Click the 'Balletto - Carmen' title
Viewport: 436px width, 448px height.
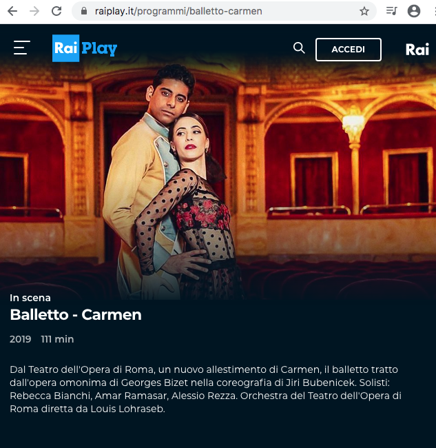76,314
